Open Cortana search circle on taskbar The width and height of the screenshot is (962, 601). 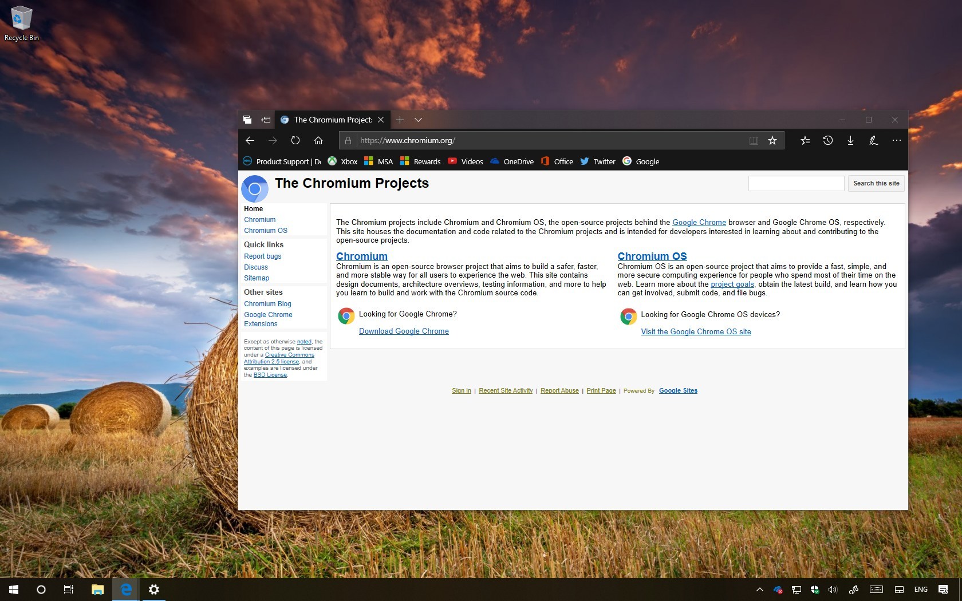point(41,590)
